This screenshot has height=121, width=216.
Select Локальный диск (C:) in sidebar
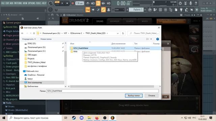tap(36, 51)
